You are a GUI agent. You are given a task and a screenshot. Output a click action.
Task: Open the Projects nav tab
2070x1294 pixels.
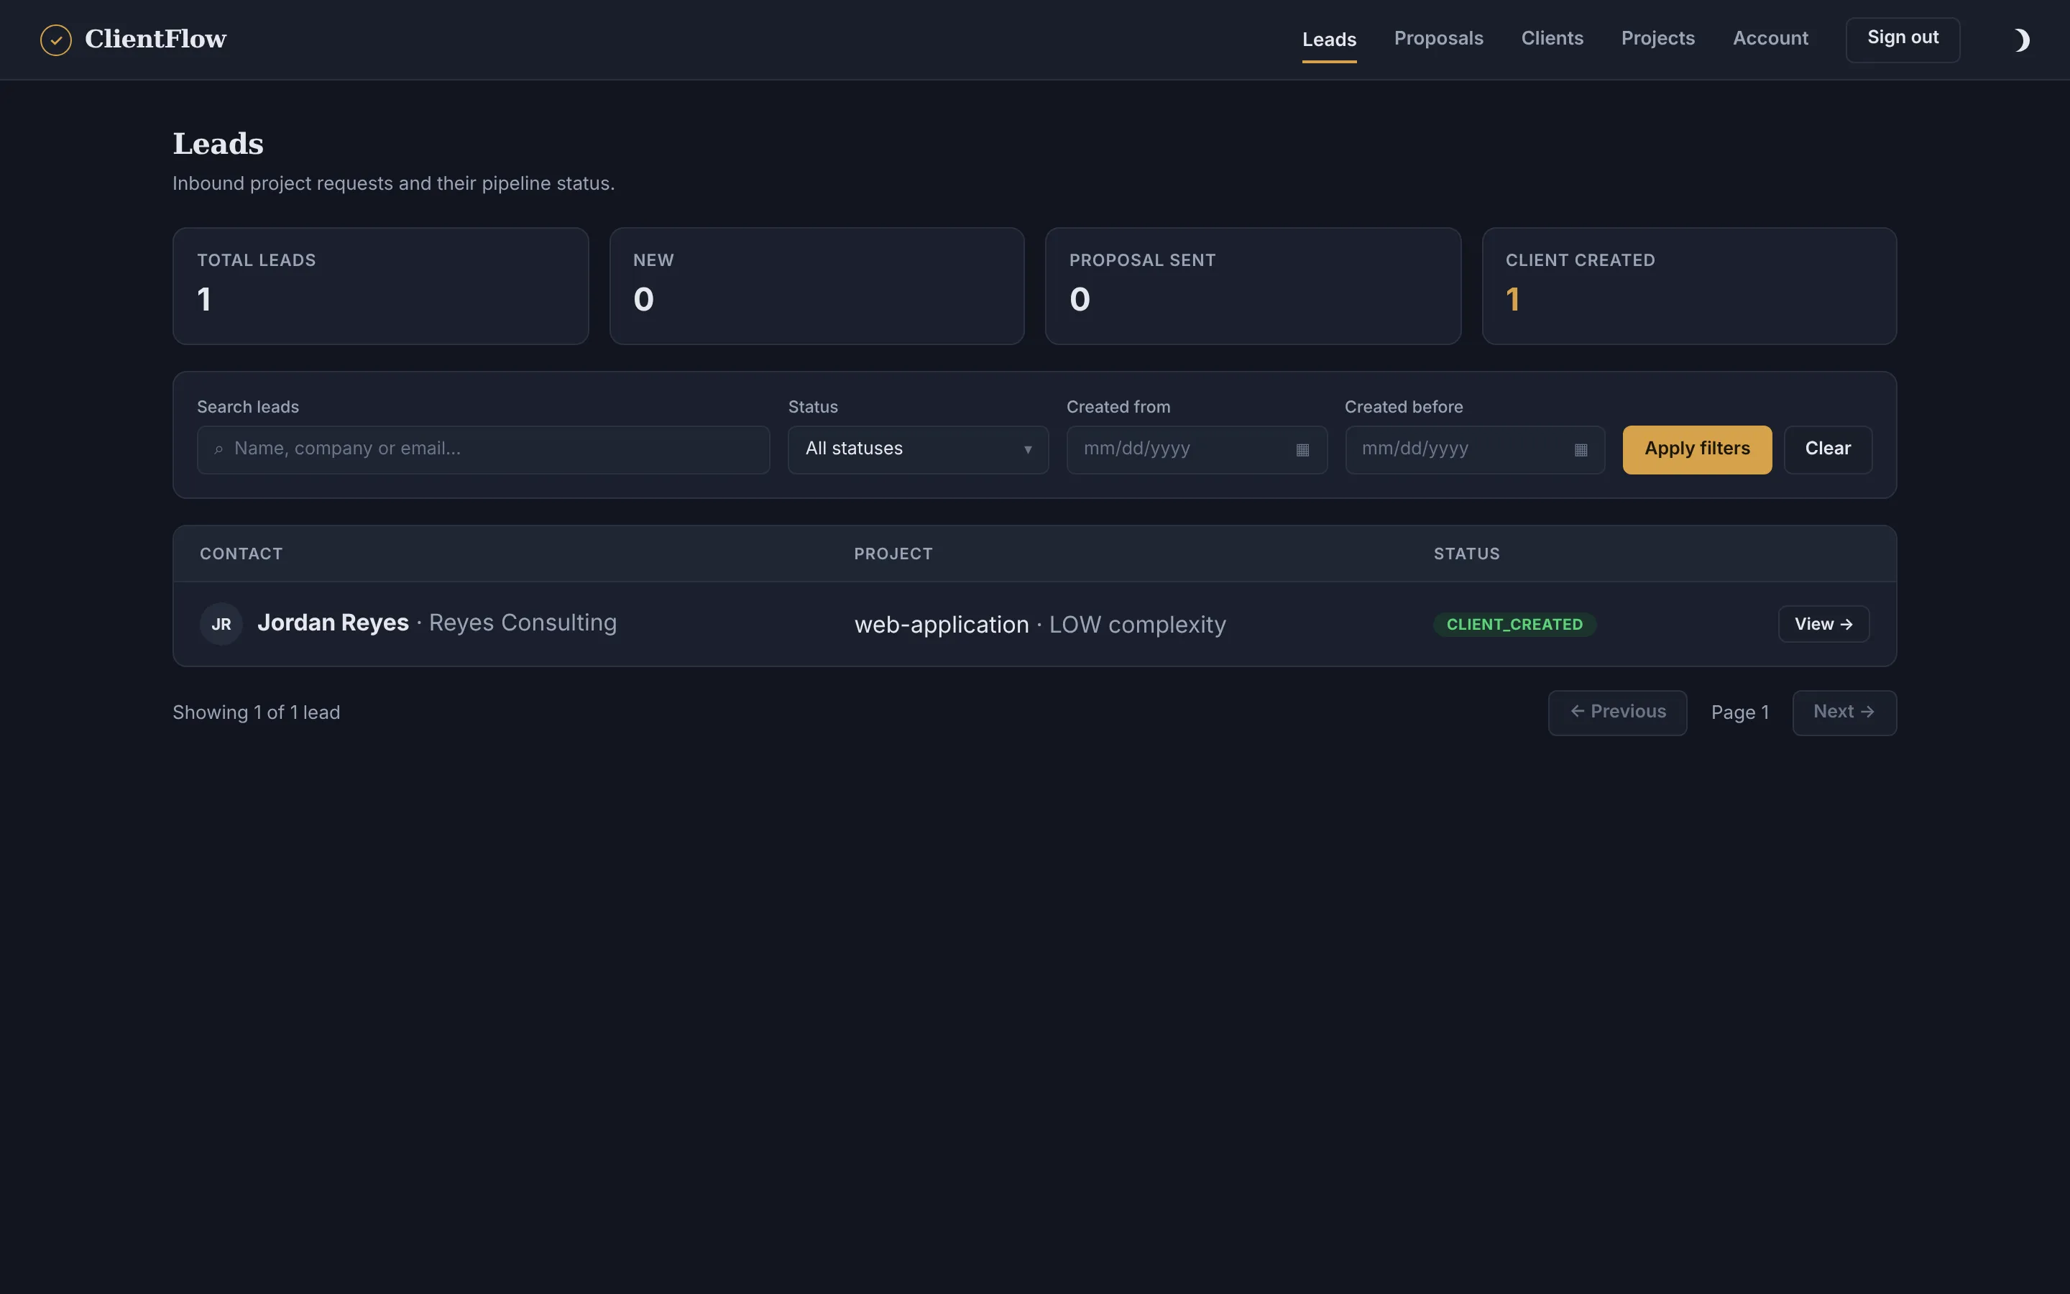[1657, 39]
